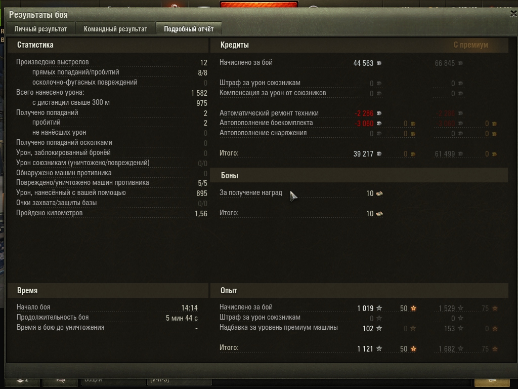Viewport: 518px width, 389px height.
Task: Select the Подробный отчёт tab
Action: click(x=189, y=29)
